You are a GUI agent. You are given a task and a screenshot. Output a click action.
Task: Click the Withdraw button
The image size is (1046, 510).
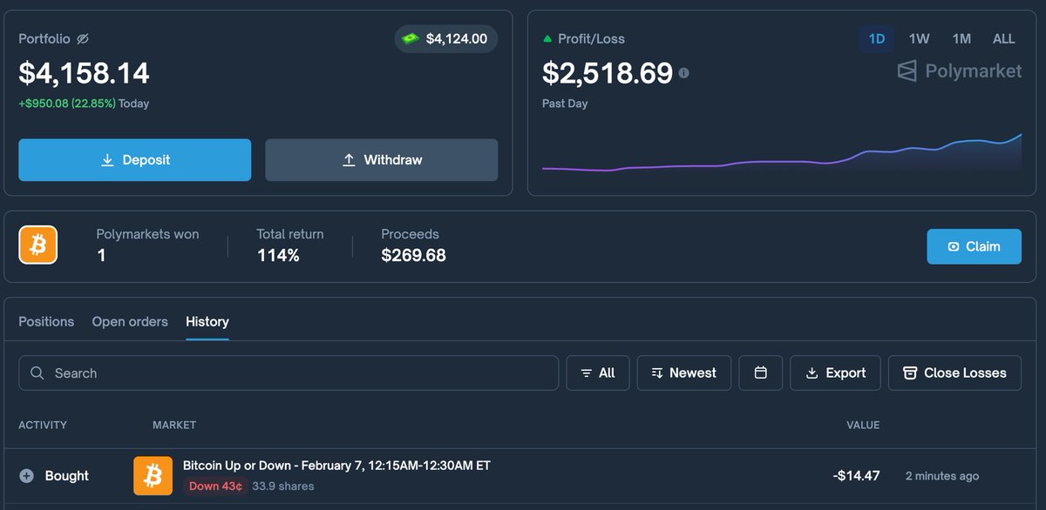pyautogui.click(x=382, y=160)
